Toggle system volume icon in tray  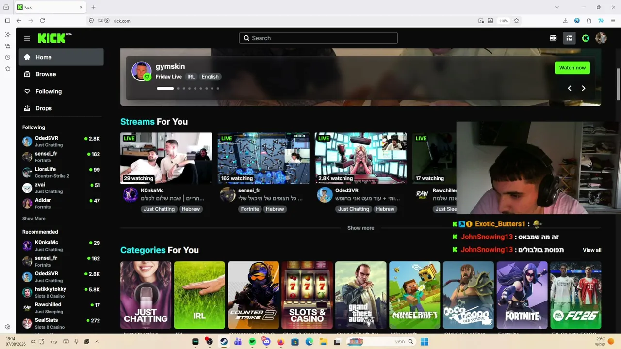33,342
